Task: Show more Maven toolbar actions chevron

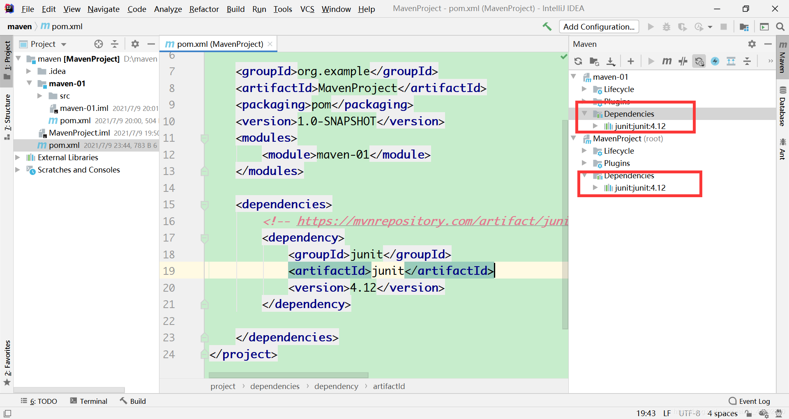Action: pyautogui.click(x=771, y=61)
